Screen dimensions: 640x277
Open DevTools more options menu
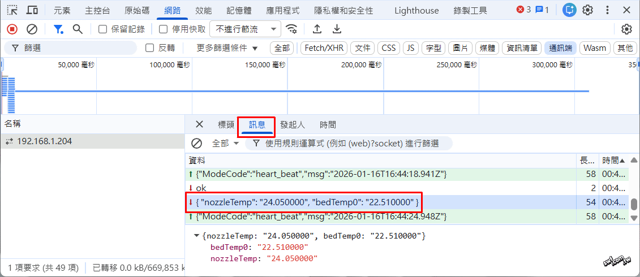[x=607, y=10]
